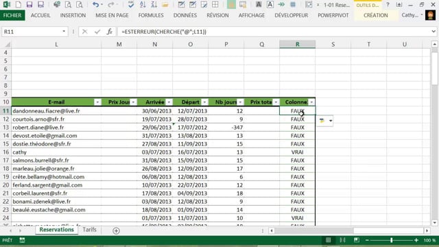
Task: Click the Select All corner triangle
Action: (8, 44)
